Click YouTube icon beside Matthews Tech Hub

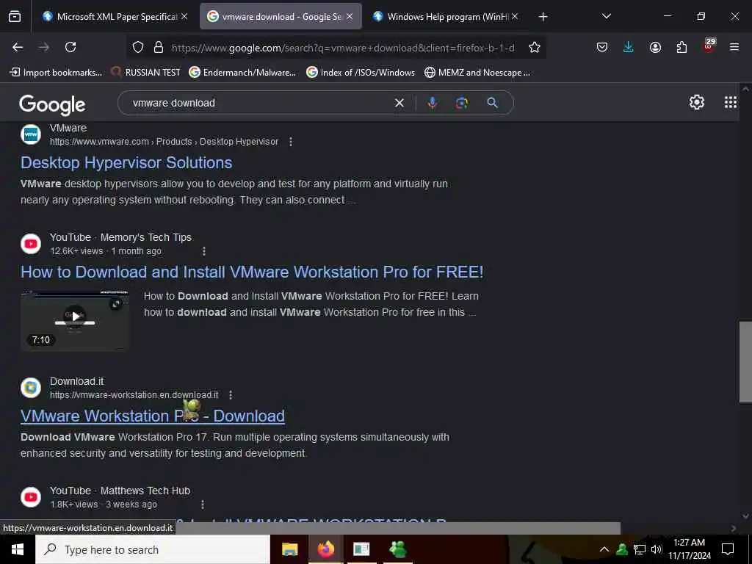31,497
